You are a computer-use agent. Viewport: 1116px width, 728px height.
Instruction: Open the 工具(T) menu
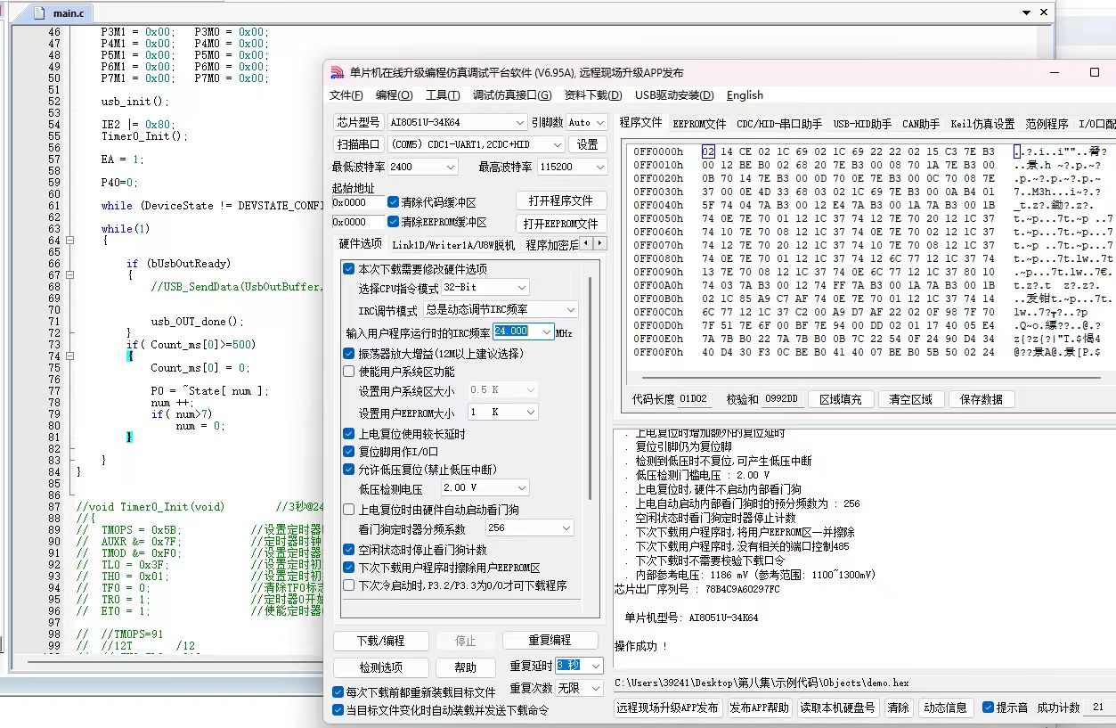coord(443,95)
